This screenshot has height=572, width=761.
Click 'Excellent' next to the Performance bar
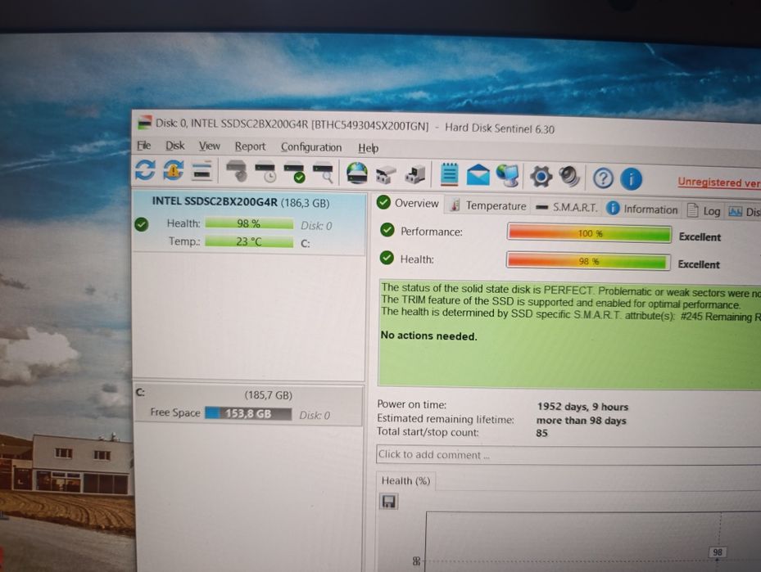click(700, 236)
